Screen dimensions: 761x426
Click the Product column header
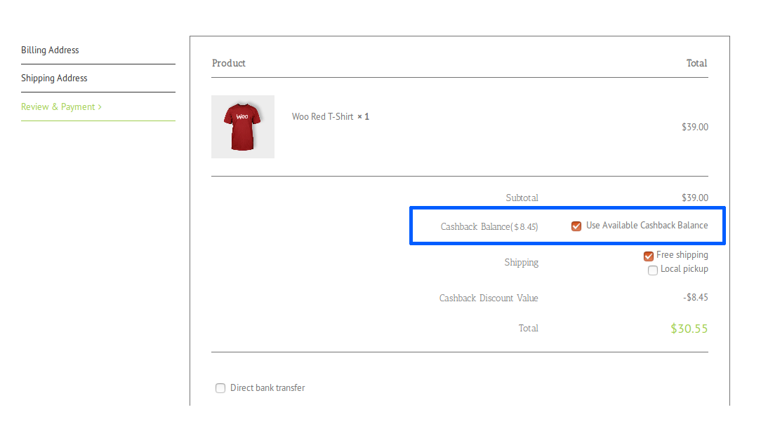point(228,63)
